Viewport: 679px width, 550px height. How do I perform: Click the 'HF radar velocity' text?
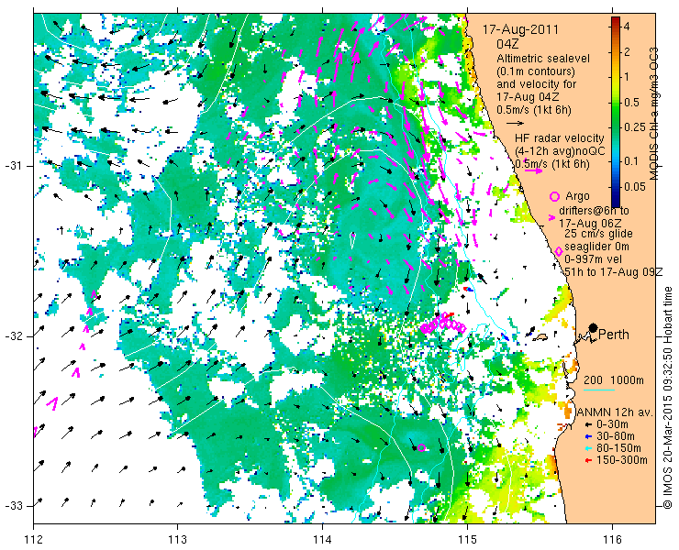[x=560, y=138]
